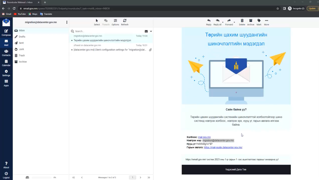Expand the search options chevron
Screen dimensions: 319x180
click(x=151, y=31)
